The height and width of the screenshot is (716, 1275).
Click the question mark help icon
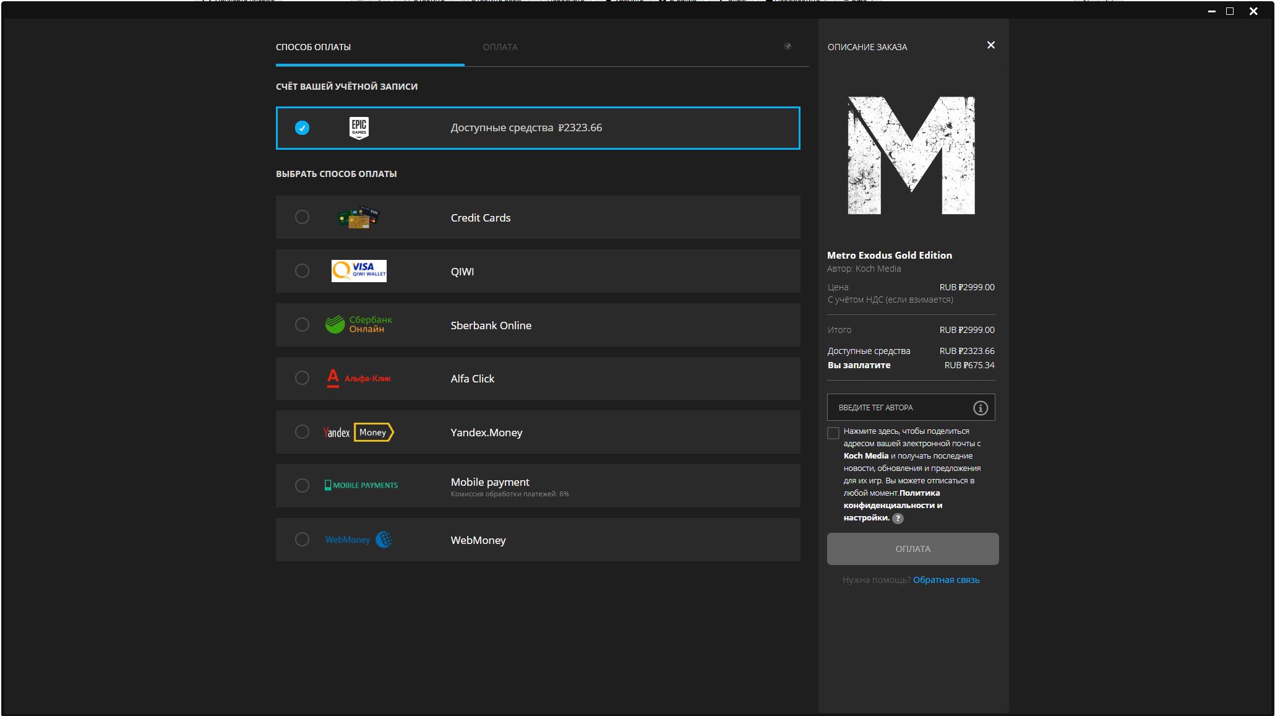[x=898, y=519]
